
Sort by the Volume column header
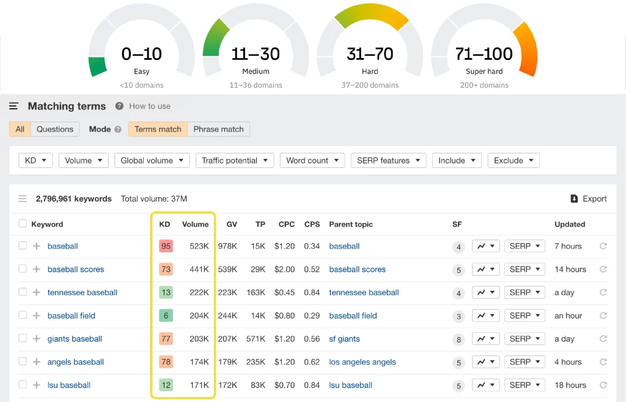click(x=195, y=224)
